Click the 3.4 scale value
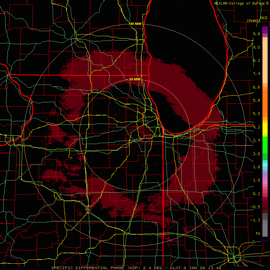This screenshot has width=270, height=270. click(256, 140)
